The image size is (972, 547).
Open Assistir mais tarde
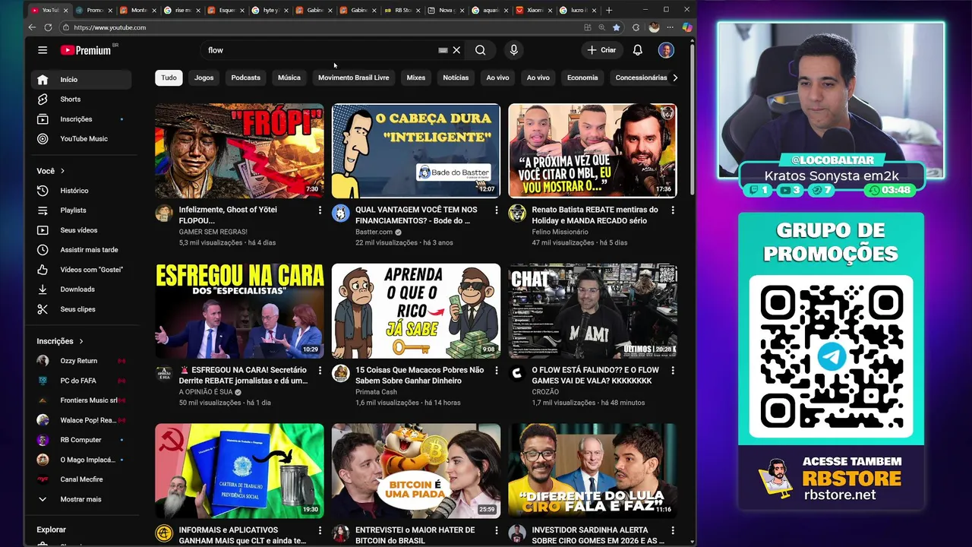tap(81, 249)
